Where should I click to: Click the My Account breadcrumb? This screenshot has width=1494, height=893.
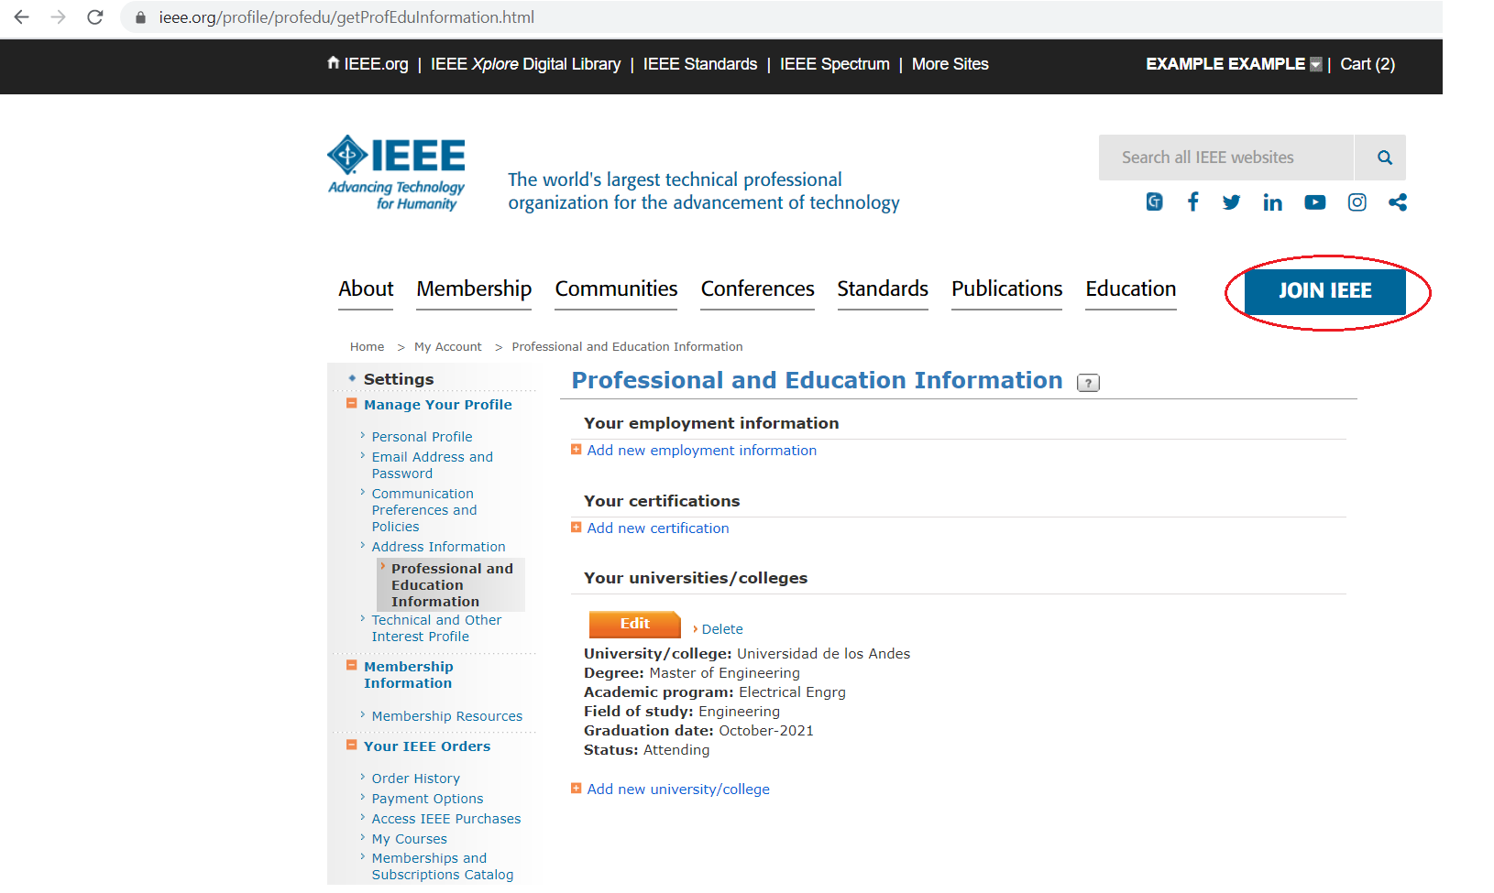(x=447, y=346)
